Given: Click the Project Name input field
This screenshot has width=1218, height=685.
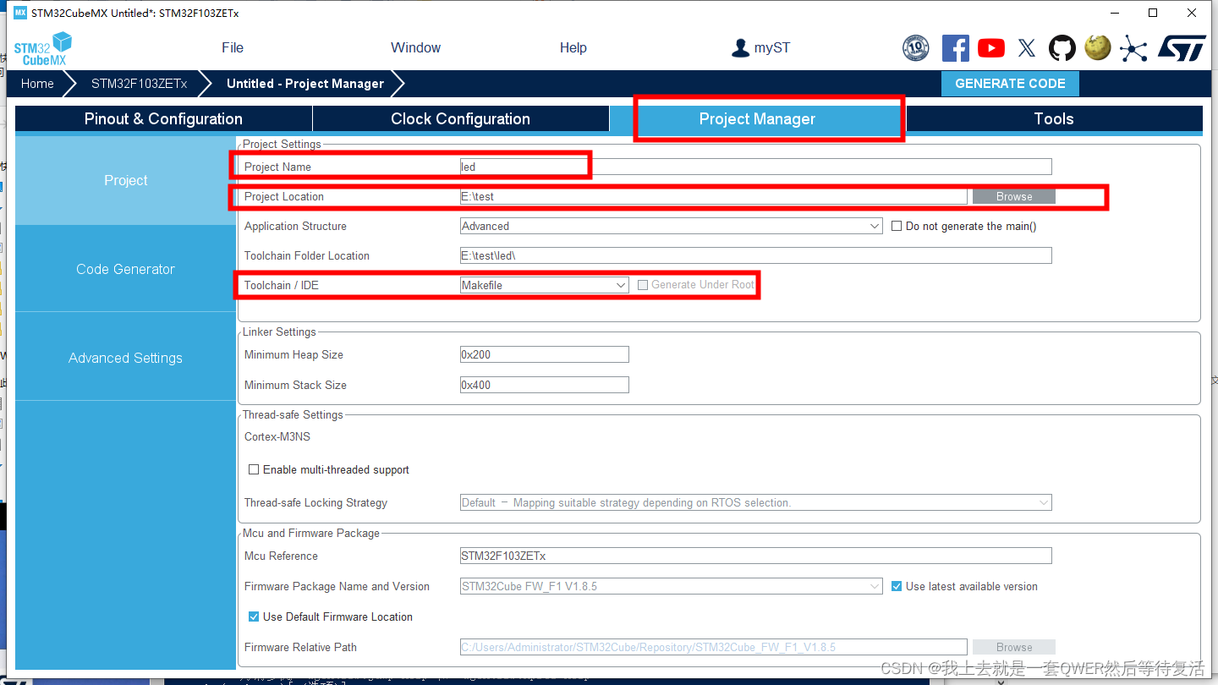Looking at the screenshot, I should tap(755, 167).
